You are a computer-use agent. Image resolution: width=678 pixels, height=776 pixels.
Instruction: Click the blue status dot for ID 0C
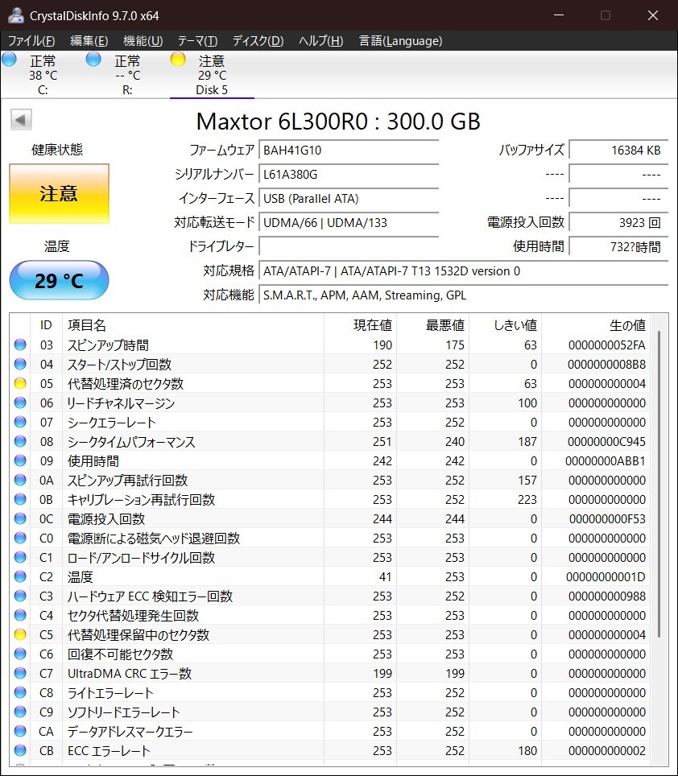(20, 518)
